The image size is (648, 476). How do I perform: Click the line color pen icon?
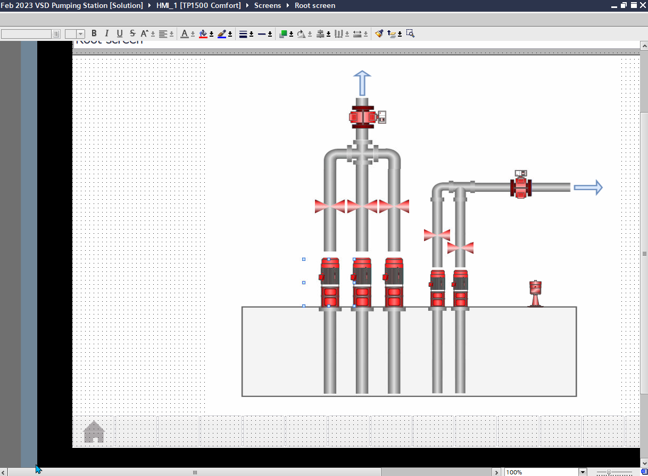[x=222, y=33]
